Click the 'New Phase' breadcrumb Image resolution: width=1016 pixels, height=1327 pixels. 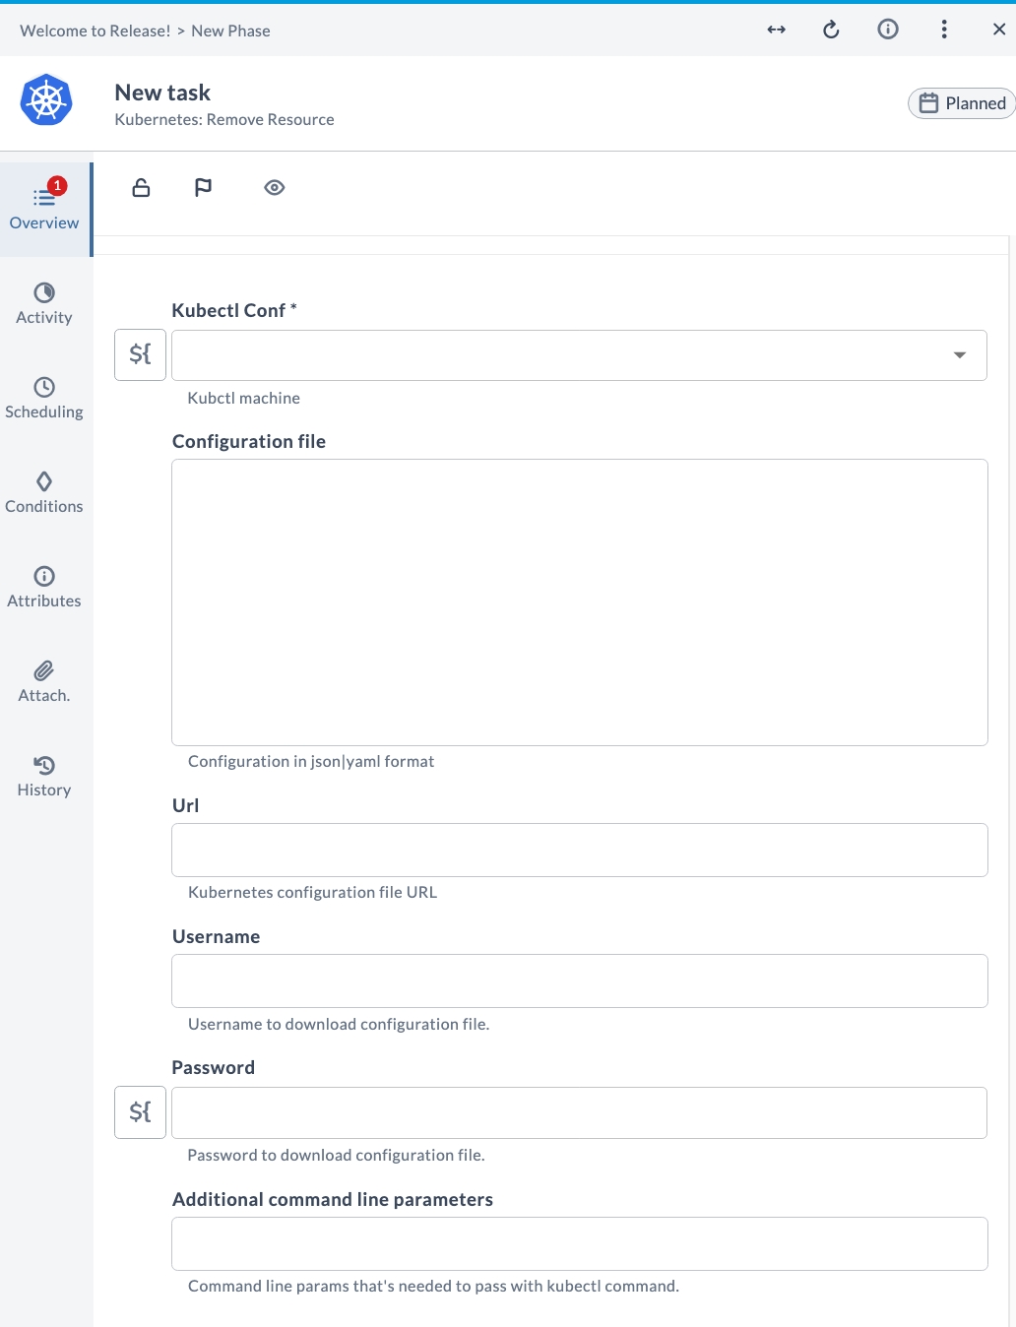(230, 31)
